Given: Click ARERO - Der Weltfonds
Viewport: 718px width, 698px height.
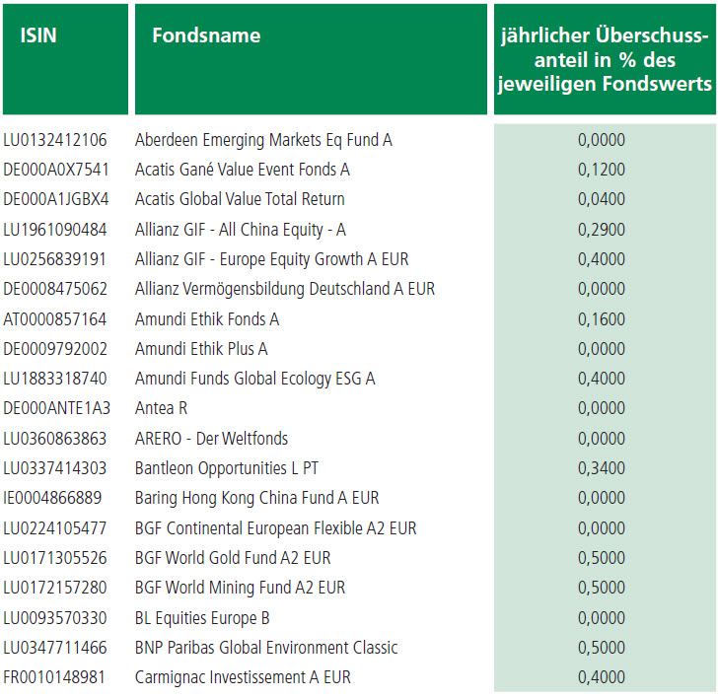Looking at the screenshot, I should pyautogui.click(x=211, y=439).
